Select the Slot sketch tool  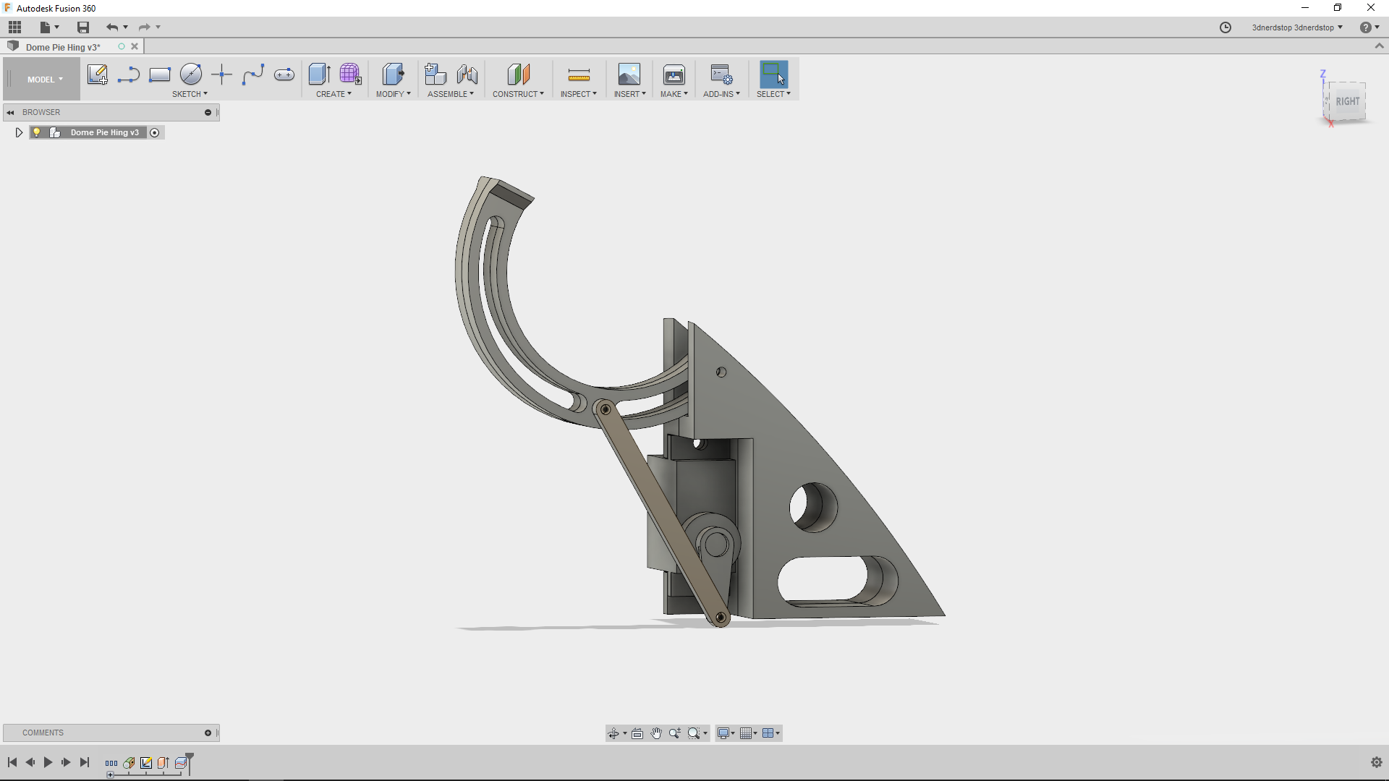coord(284,74)
